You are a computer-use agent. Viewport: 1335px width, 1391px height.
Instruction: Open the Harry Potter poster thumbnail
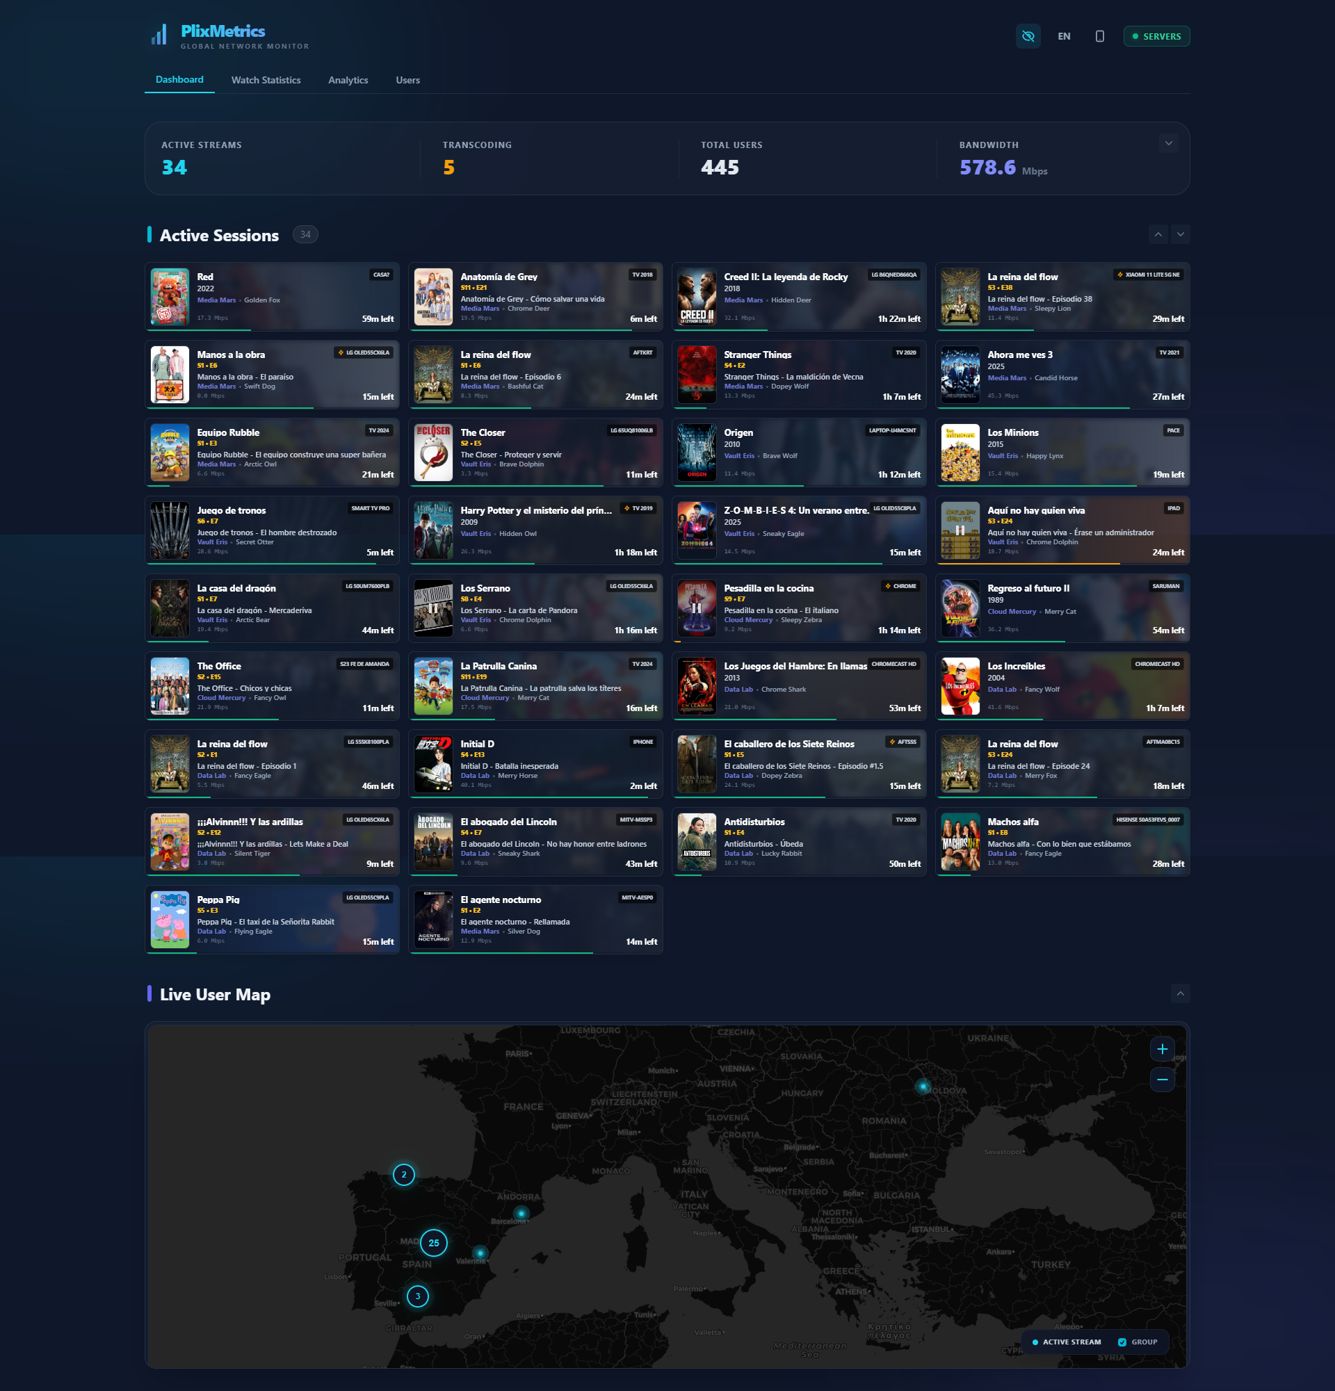pyautogui.click(x=434, y=531)
